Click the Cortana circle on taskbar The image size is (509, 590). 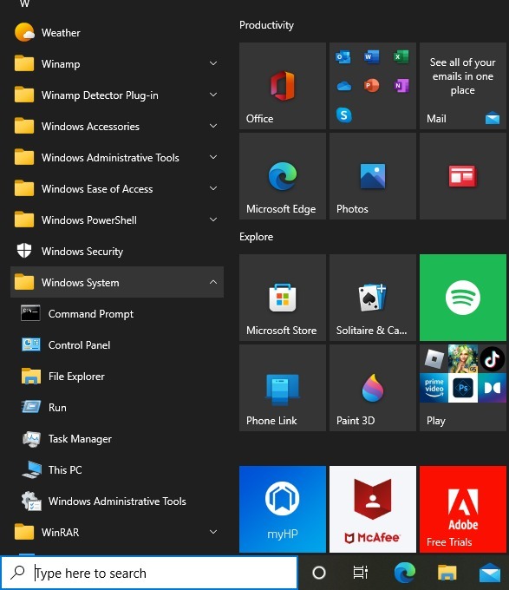319,573
